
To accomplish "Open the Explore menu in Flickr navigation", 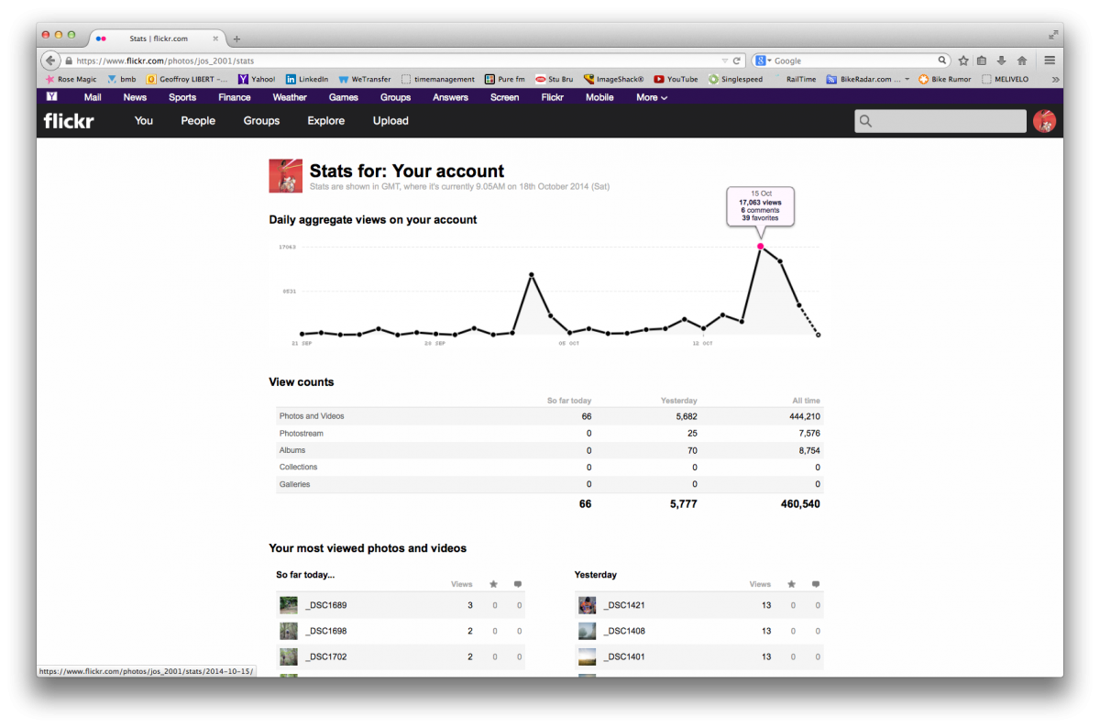I will 326,121.
